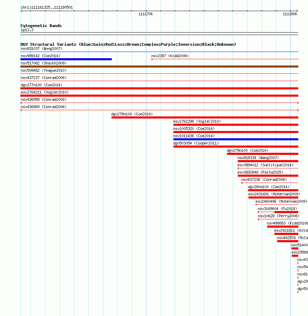This screenshot has height=316, width=308.
Task: Click dgv279n100 (Coe2014) label
Action: click(x=247, y=150)
